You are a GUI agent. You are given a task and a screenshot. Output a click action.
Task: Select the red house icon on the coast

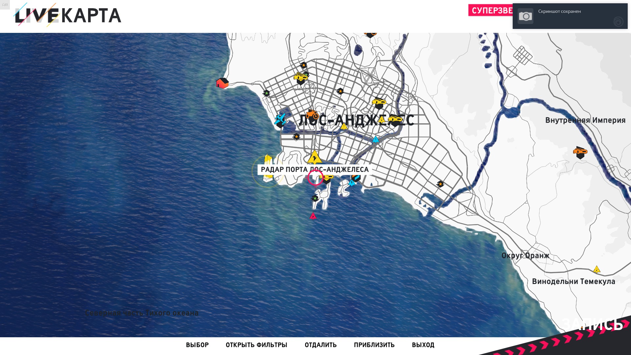pos(222,83)
